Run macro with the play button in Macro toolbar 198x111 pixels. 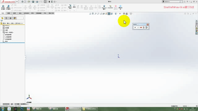(x=135, y=27)
